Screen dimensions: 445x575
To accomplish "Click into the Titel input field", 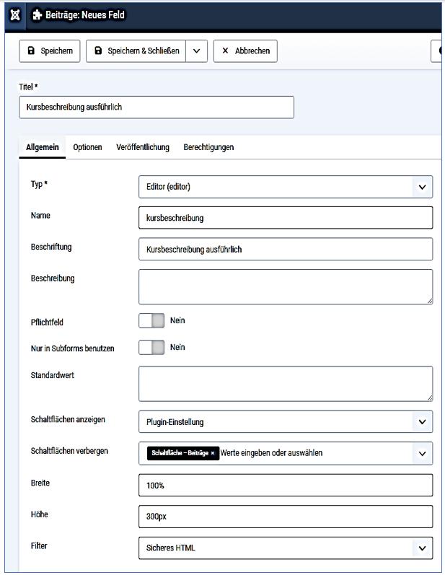I will (x=156, y=107).
